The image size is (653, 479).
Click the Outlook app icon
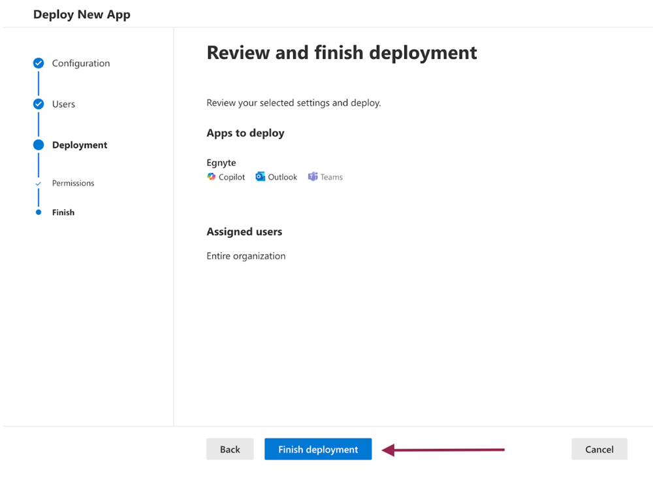pyautogui.click(x=260, y=177)
